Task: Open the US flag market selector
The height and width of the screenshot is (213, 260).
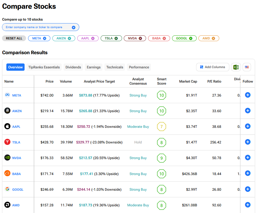Action: pyautogui.click(x=247, y=67)
